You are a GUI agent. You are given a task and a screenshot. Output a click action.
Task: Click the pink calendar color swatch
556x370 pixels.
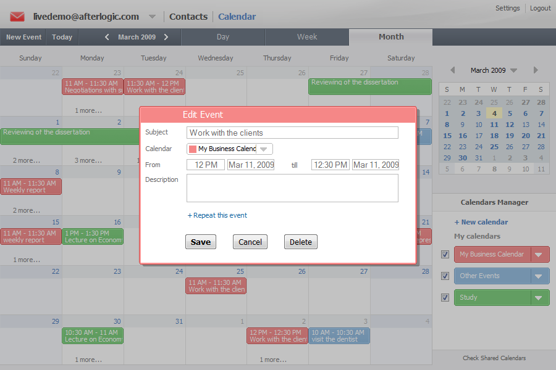pyautogui.click(x=193, y=149)
